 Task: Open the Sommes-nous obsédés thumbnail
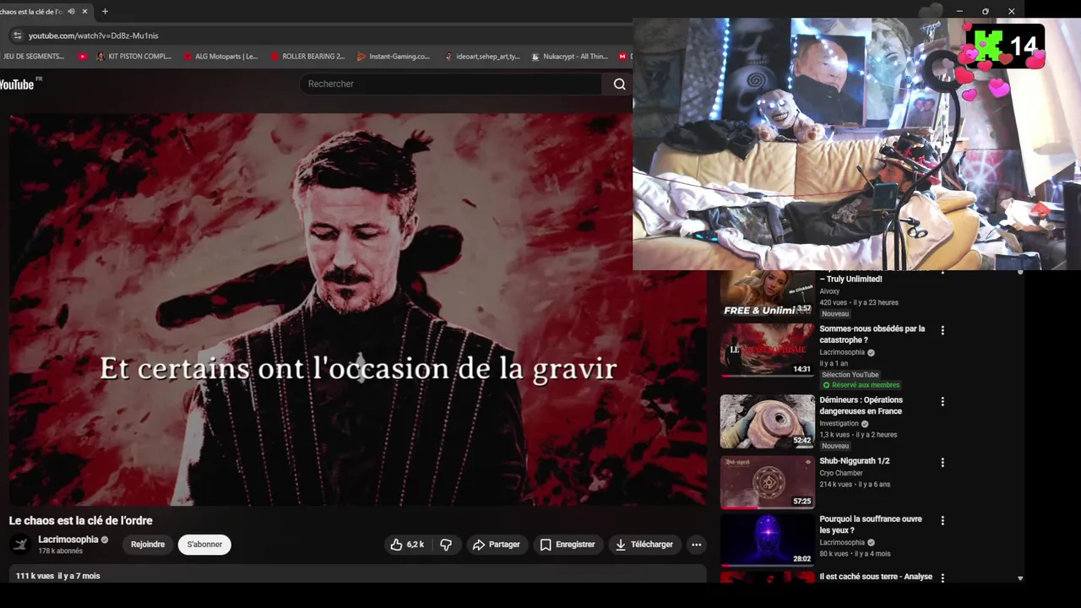click(x=767, y=350)
